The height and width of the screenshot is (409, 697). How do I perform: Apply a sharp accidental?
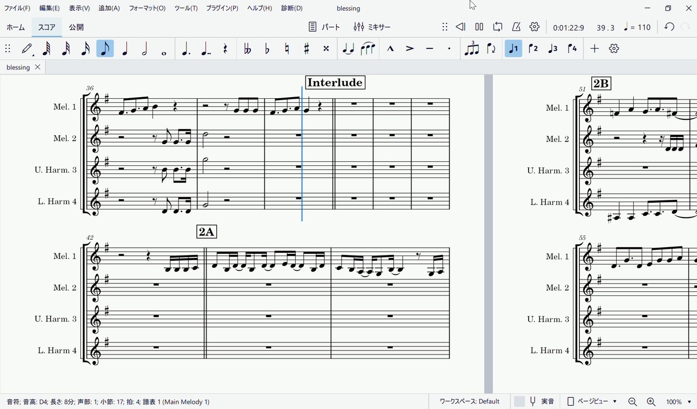coord(306,49)
